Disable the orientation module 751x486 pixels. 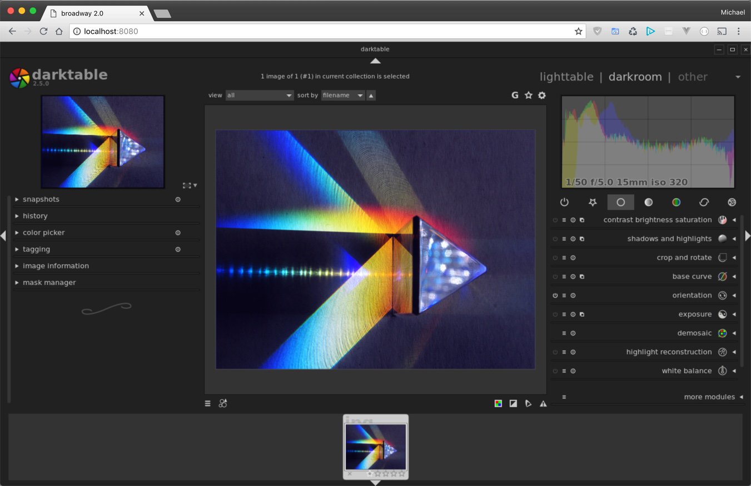[x=554, y=295]
